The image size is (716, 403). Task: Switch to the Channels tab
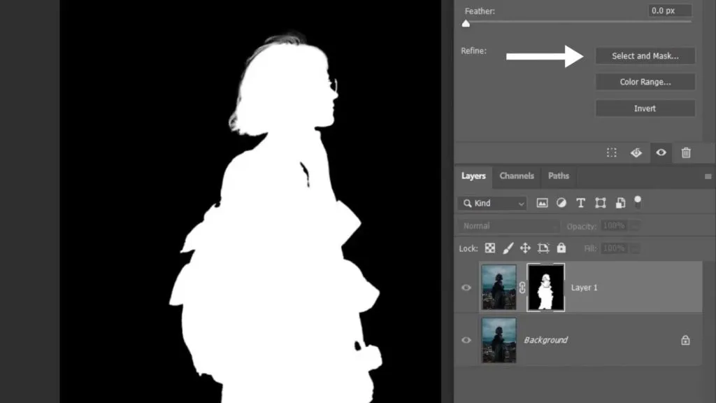click(516, 176)
